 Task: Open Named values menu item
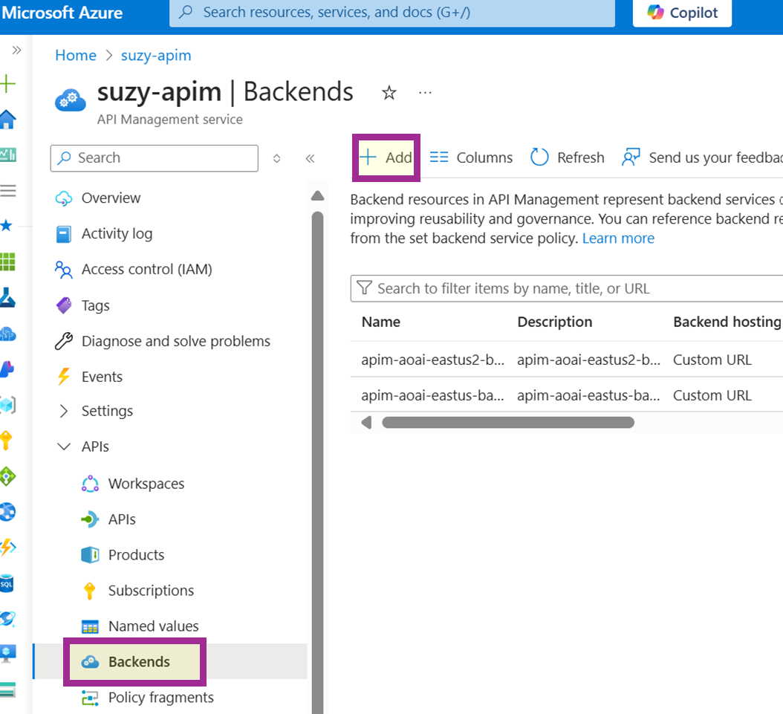[x=153, y=626]
